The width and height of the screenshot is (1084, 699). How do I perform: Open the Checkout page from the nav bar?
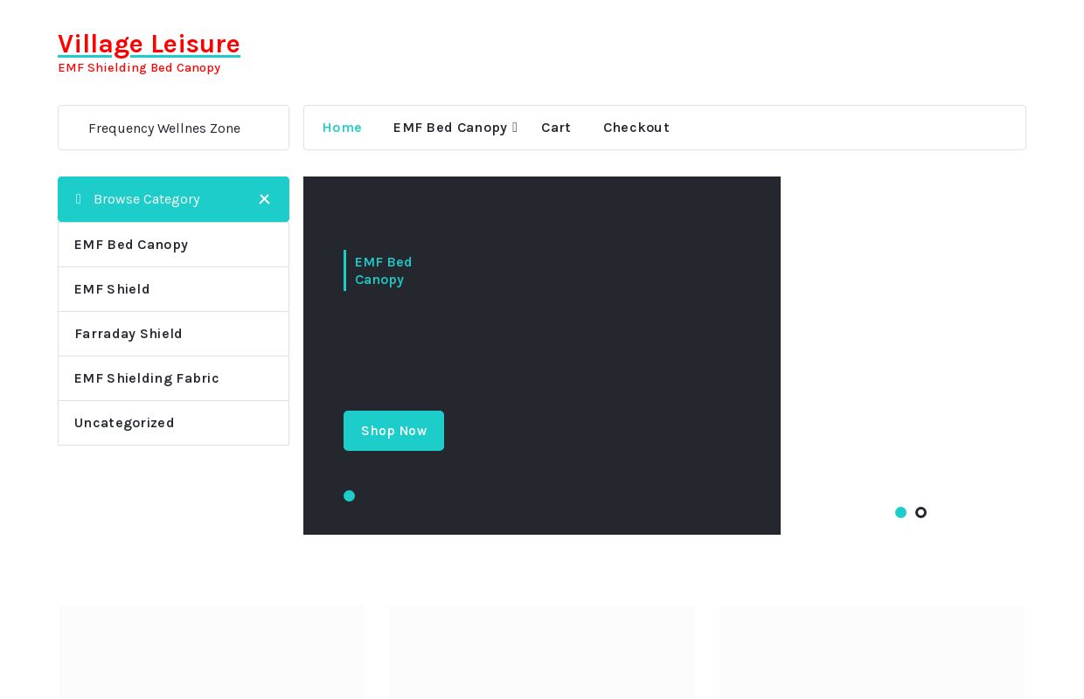636,128
